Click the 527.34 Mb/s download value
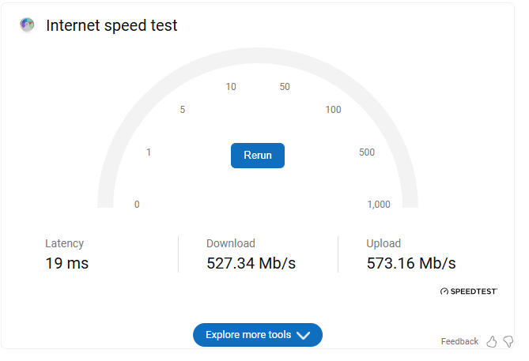This screenshot has height=361, width=529. point(251,263)
